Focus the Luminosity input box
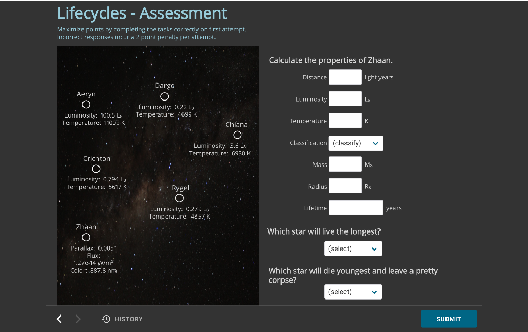The height and width of the screenshot is (332, 528). pyautogui.click(x=345, y=99)
